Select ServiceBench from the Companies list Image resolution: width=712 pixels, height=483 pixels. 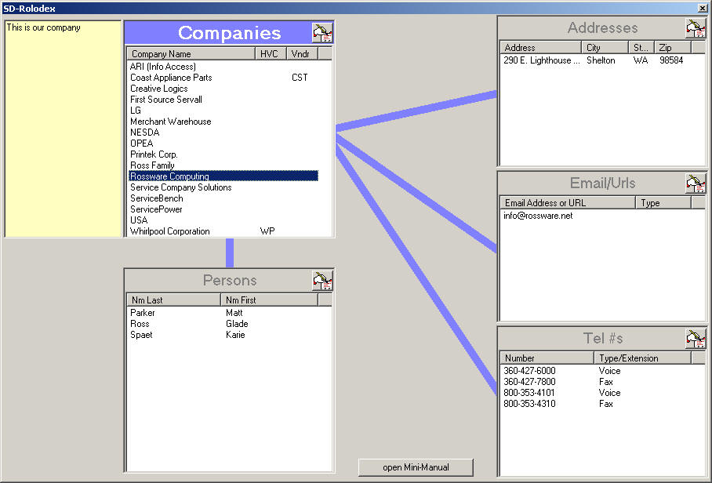tap(157, 198)
